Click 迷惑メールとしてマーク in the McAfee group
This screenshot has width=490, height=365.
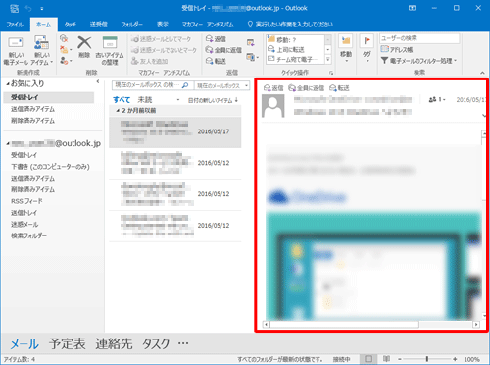[x=161, y=39]
